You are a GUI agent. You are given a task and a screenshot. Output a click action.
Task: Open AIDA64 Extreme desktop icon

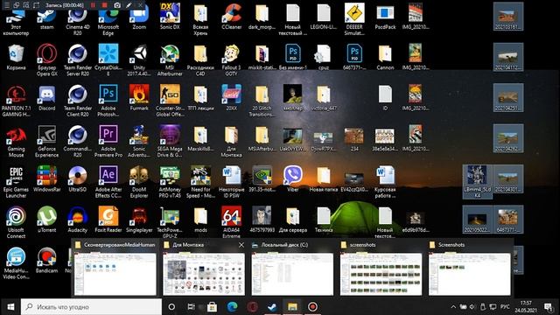(231, 223)
